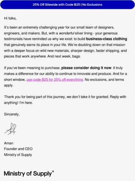This screenshot has width=135, height=181.
Task: Click the italic word 'anywhere'
Action: (x=38, y=57)
